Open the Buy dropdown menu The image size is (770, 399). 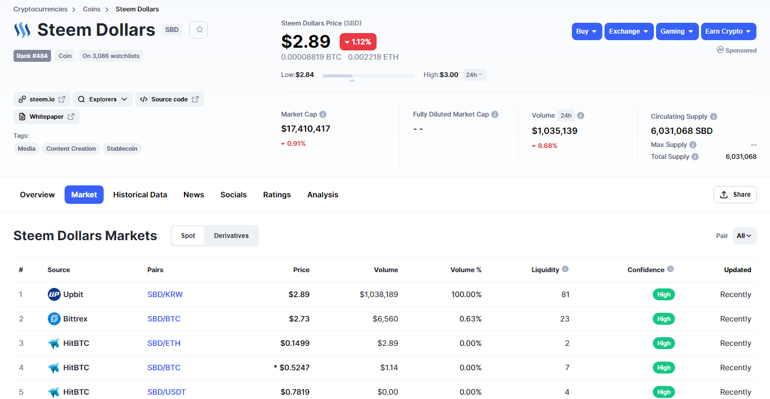(587, 31)
